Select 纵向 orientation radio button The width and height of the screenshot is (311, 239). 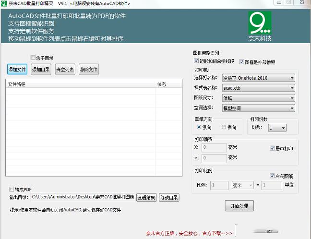(199, 127)
